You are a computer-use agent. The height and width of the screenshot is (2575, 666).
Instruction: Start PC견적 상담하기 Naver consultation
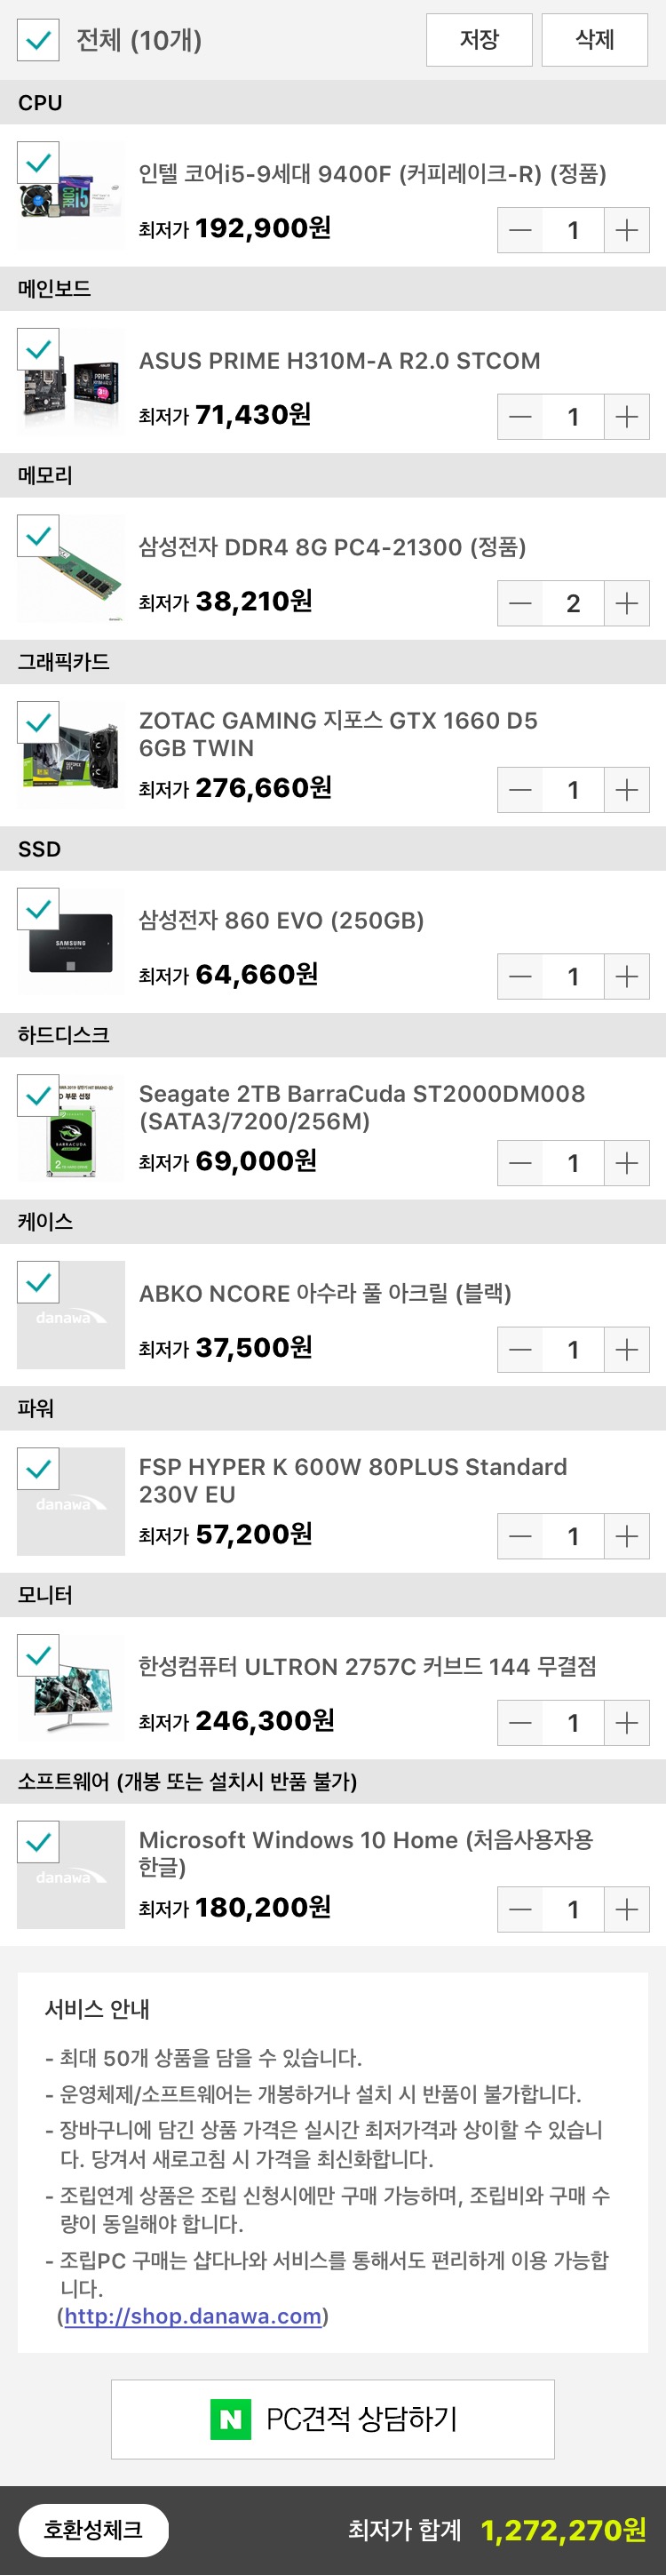(332, 2419)
